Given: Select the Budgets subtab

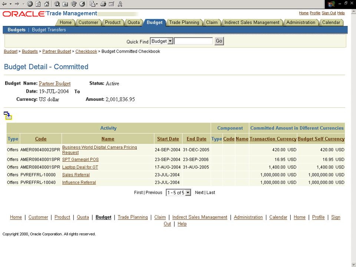Looking at the screenshot, I should 17,30.
